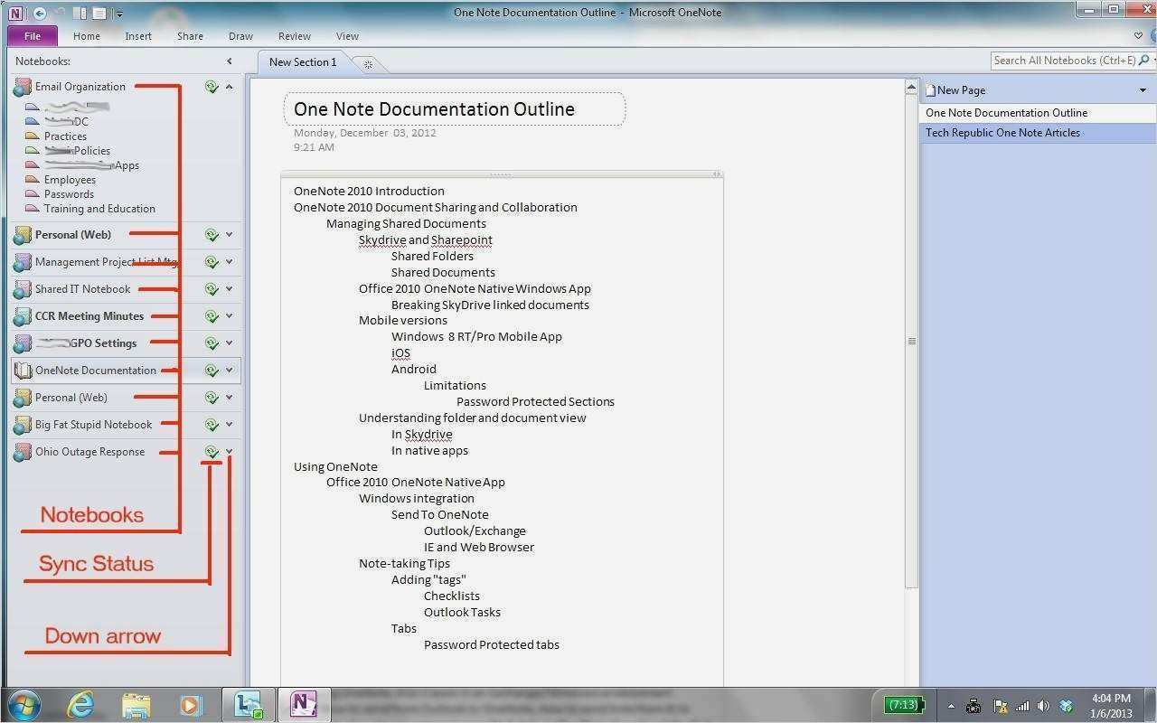1157x723 pixels.
Task: Open the Customize Quick Access Toolbar arrow
Action: 119,14
